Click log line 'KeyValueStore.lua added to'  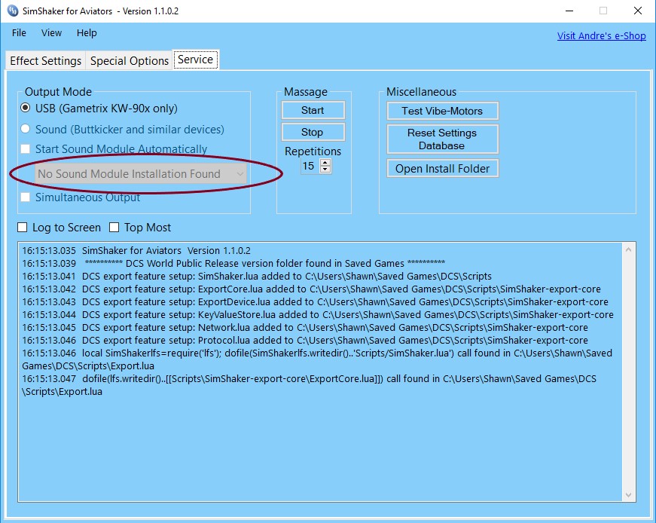pos(318,314)
